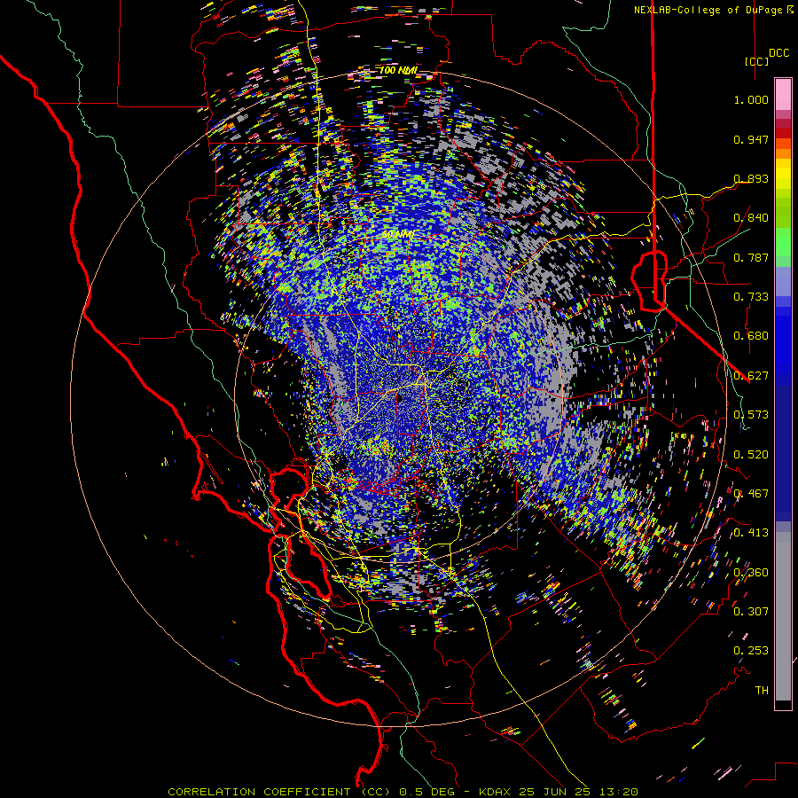
Task: Click the 100 NM range ring label
Action: pos(398,70)
